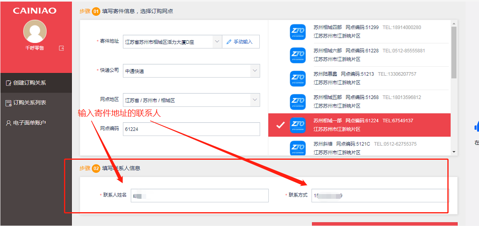Select ZTO icon for 苏州陆慕鑫
This screenshot has height=226, width=479.
point(298,78)
